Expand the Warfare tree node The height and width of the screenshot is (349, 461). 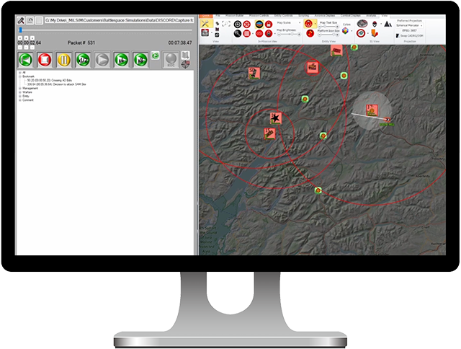point(20,92)
